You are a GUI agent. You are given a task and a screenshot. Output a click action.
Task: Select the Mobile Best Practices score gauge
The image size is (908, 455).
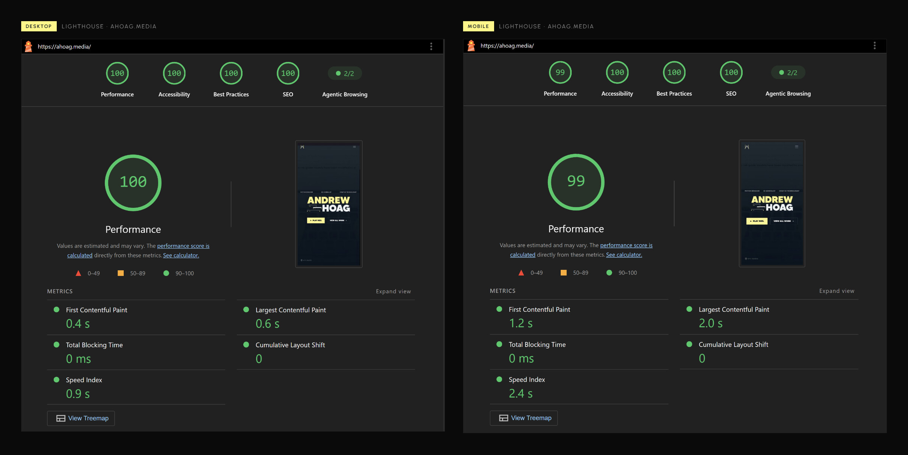pos(674,73)
